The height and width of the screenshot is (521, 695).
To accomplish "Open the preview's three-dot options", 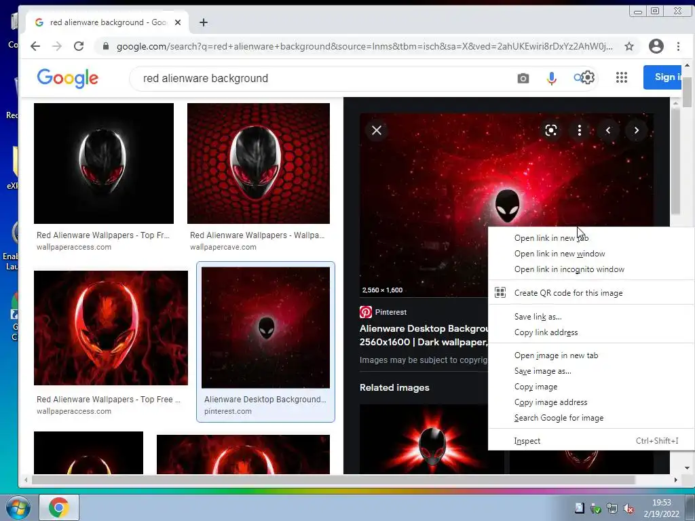I will [580, 130].
